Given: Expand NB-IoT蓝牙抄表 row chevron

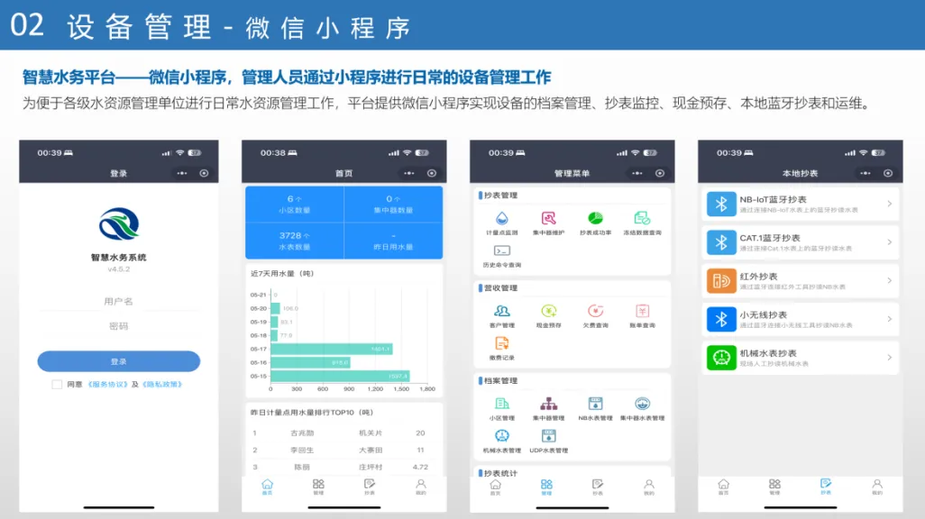Looking at the screenshot, I should click(890, 204).
